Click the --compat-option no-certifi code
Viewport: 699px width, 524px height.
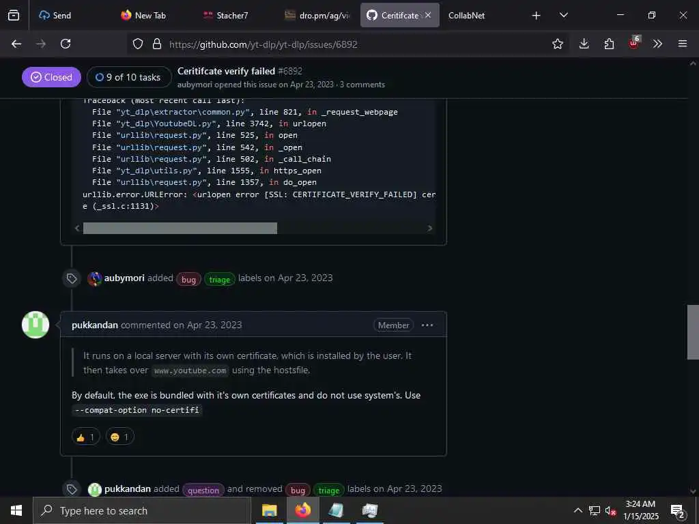137,410
